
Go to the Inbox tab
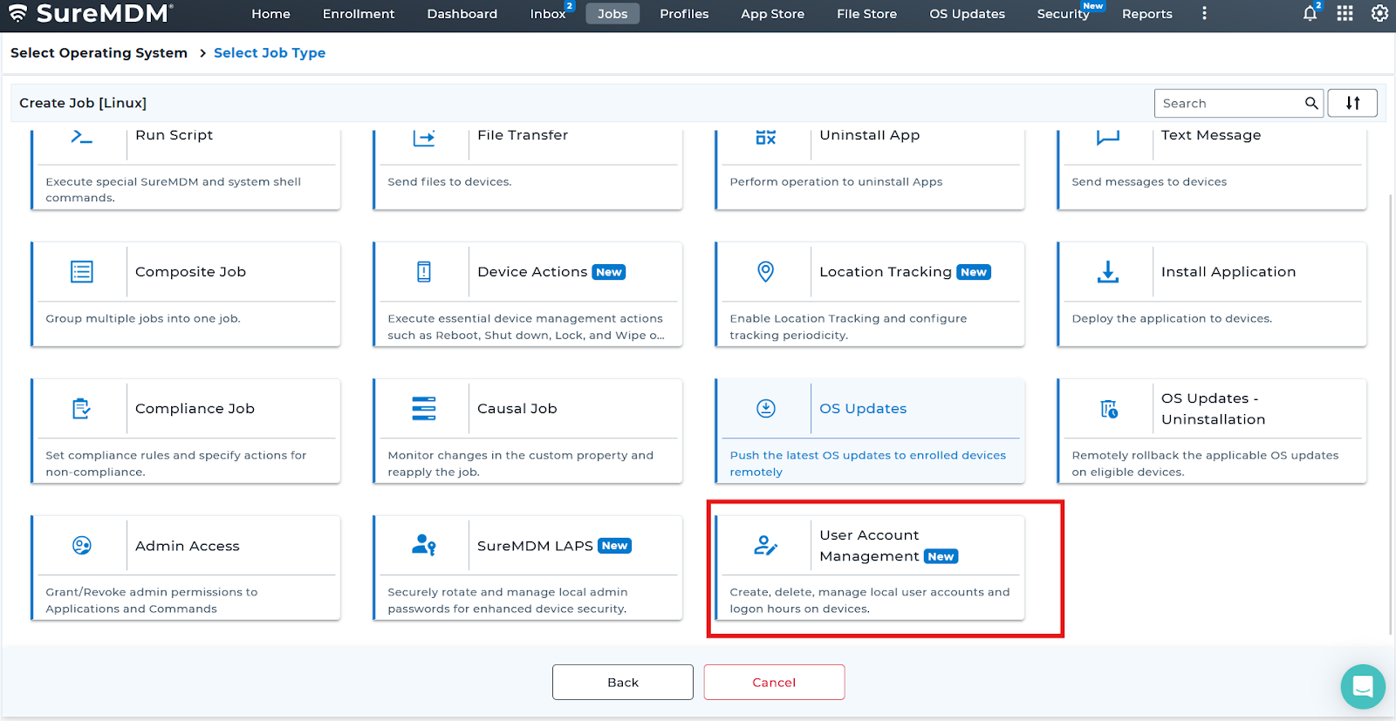547,14
